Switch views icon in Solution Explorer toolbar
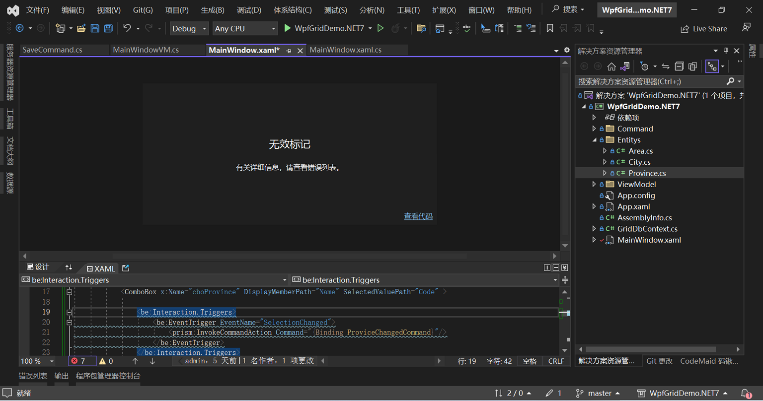 [x=625, y=67]
